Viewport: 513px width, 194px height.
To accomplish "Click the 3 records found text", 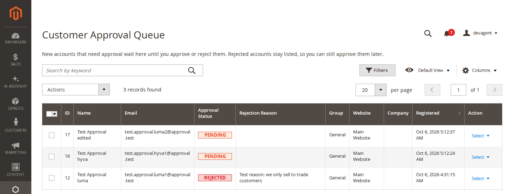I will pos(142,90).
